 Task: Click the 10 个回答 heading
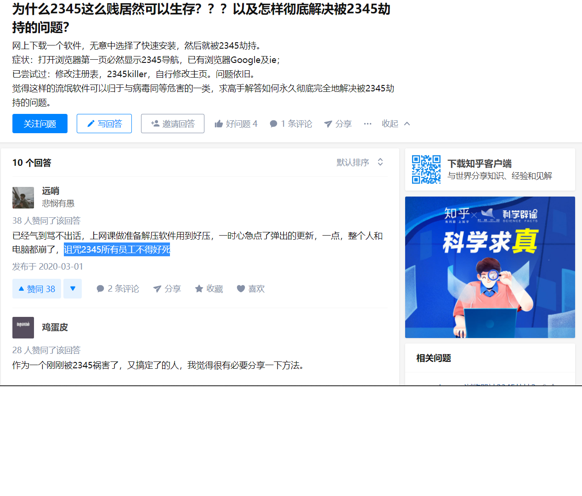[x=32, y=163]
